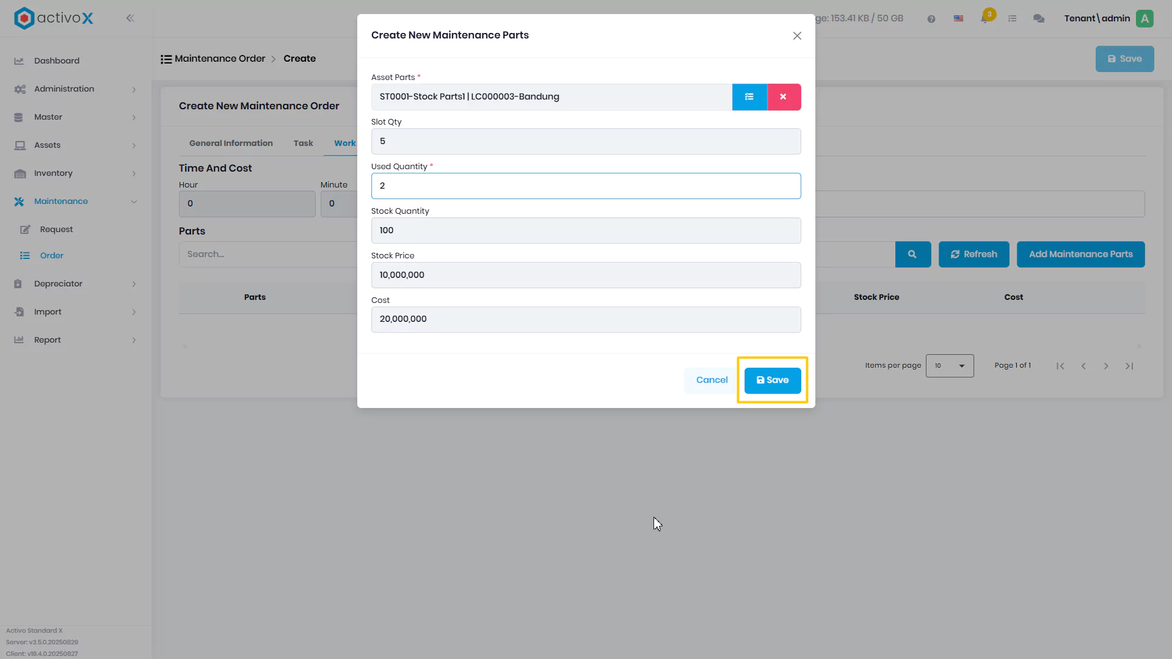Image resolution: width=1172 pixels, height=659 pixels.
Task: Click the Master database icon
Action: 18,117
